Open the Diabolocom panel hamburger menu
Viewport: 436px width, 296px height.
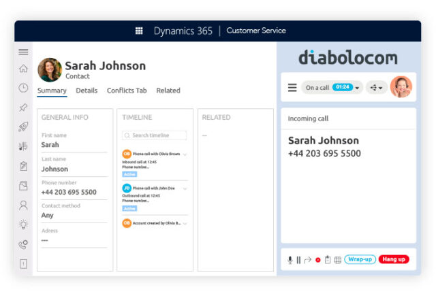292,88
